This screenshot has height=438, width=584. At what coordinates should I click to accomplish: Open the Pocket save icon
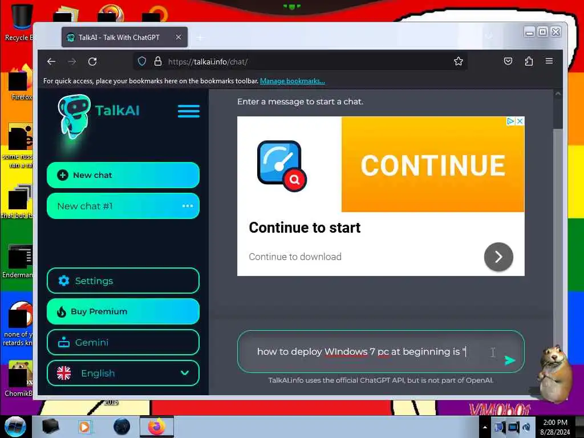[508, 61]
